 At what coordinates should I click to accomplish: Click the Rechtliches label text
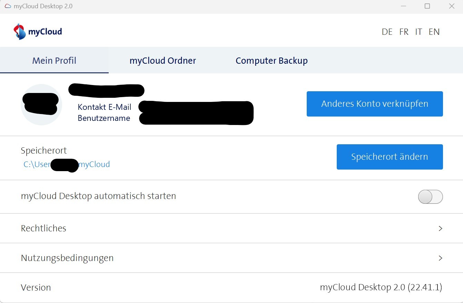43,229
